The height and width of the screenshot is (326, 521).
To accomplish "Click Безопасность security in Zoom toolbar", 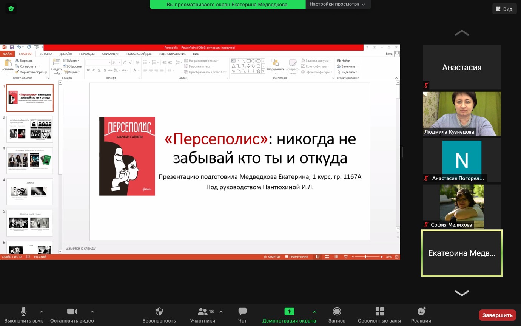I will [159, 315].
